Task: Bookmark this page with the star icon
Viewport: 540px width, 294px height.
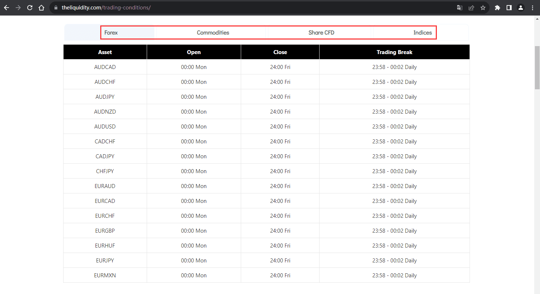Action: [483, 8]
